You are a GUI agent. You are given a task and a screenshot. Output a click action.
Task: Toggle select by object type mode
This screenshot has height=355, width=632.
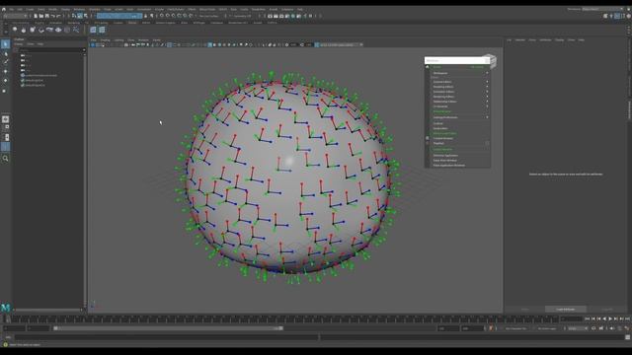pyautogui.click(x=80, y=16)
